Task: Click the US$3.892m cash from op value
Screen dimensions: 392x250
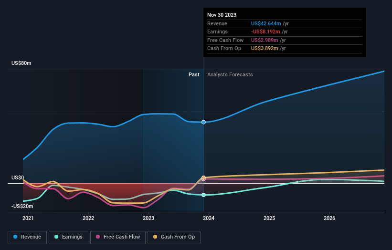Action: pos(265,49)
